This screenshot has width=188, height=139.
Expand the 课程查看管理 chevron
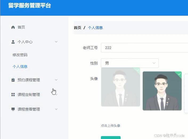pyautogui.click(x=56, y=109)
